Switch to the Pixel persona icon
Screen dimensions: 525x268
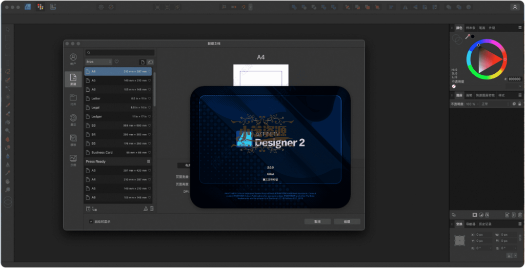pyautogui.click(x=40, y=7)
